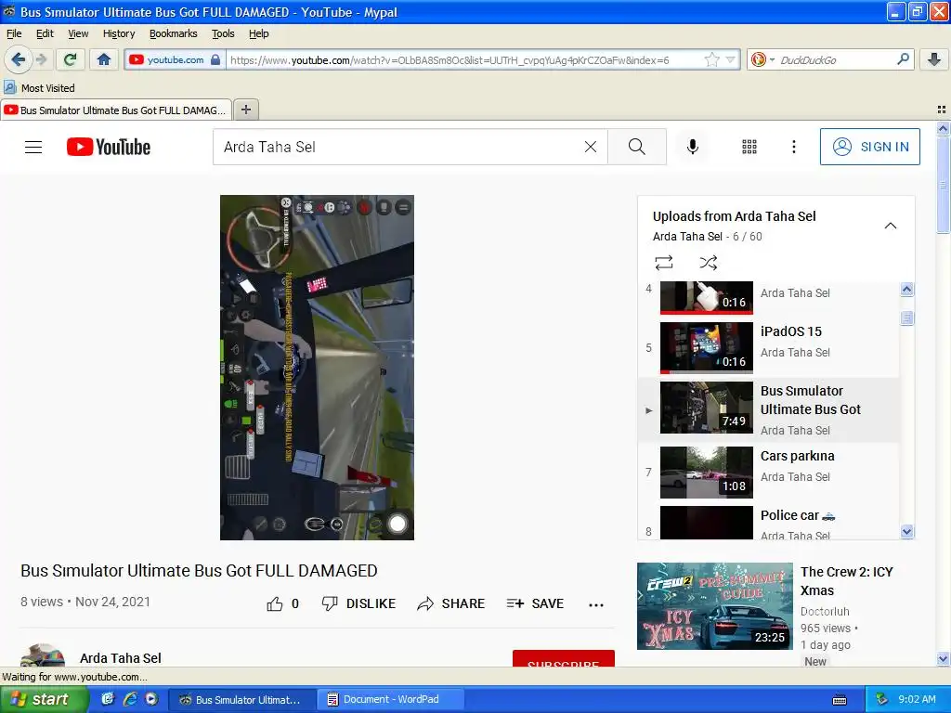This screenshot has height=713, width=951.
Task: Click the Show Desktop quick launch icon
Action: pyautogui.click(x=108, y=699)
